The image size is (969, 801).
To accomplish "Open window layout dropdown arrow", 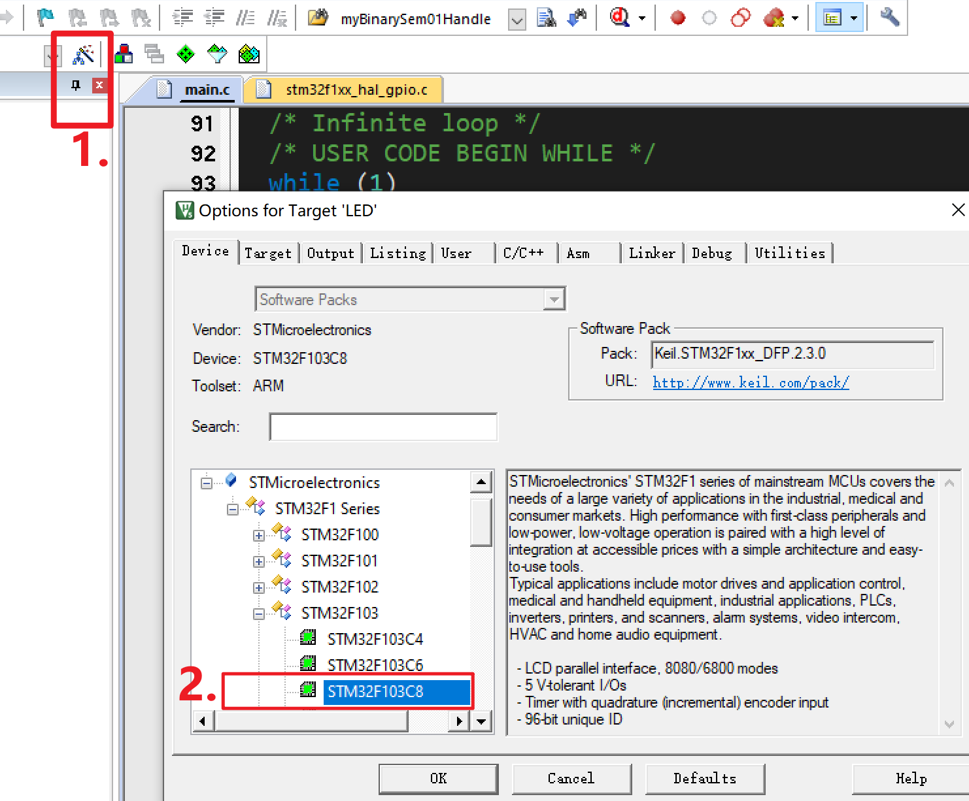I will click(x=854, y=18).
